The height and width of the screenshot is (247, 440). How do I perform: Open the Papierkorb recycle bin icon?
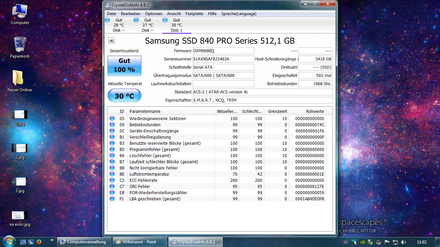tap(20, 48)
